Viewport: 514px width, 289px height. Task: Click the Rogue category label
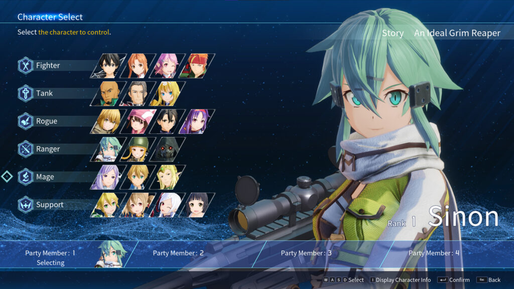[47, 121]
